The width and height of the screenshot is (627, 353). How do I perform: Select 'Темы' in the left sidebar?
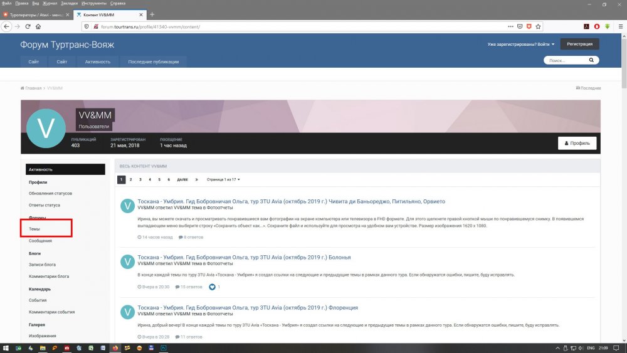click(x=34, y=229)
